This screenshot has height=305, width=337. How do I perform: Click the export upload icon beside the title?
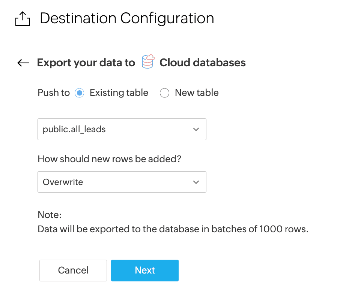point(23,19)
